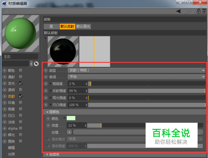This screenshot has height=158, width=208.
Task: Open the 纹理 texture arrow button
Action: 69,132
